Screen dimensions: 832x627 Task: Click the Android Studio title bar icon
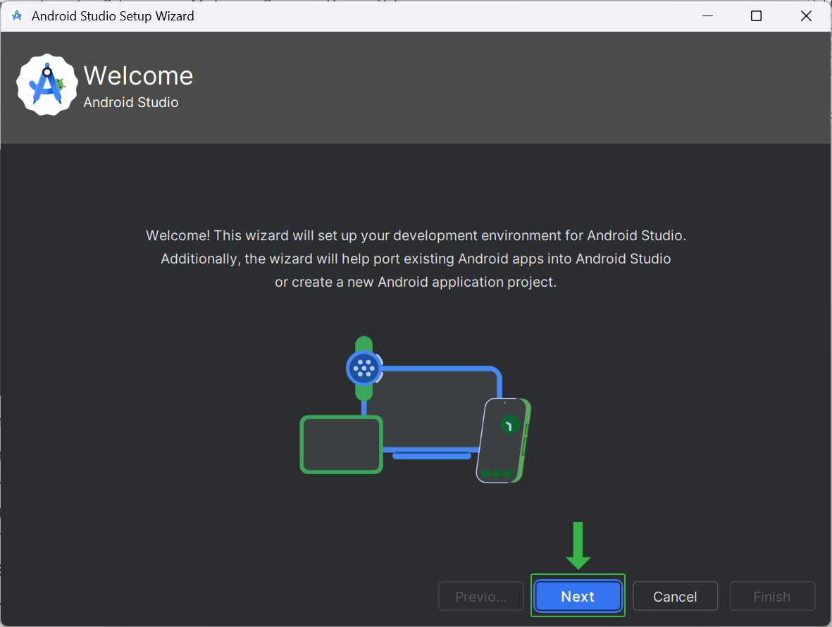[x=17, y=16]
